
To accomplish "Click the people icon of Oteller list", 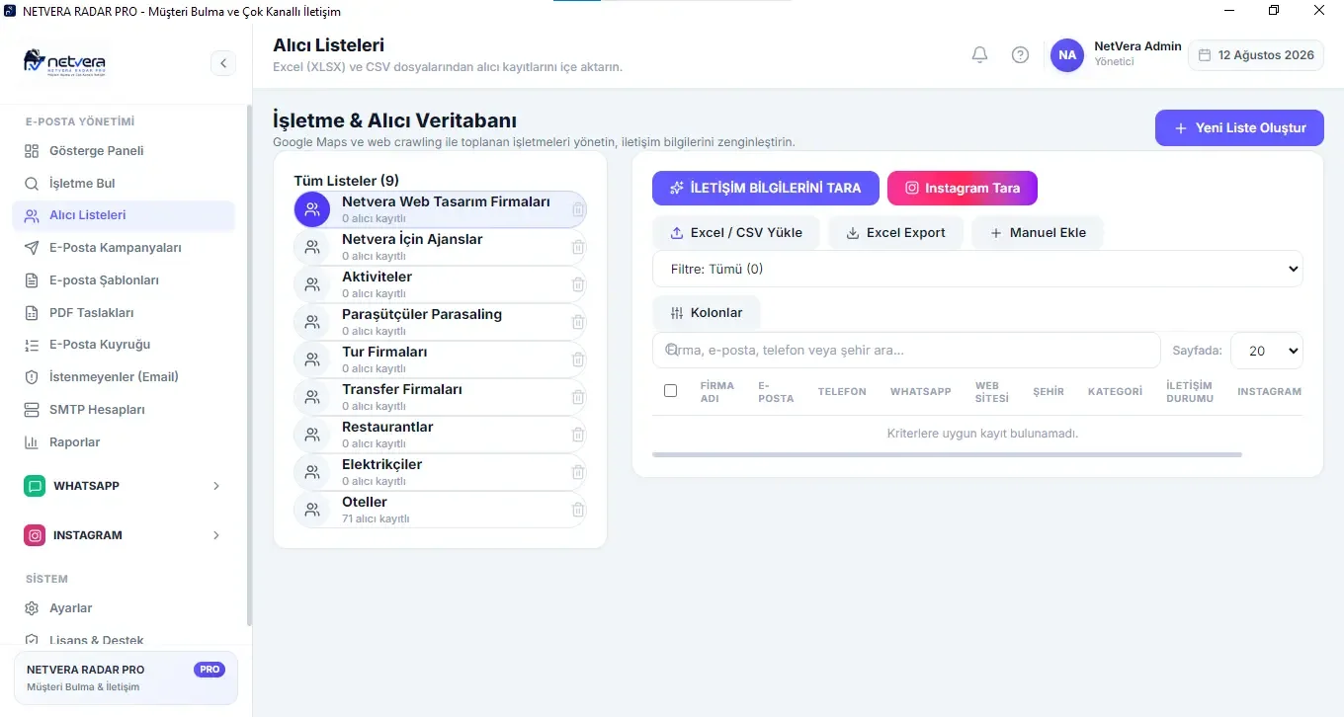I will coord(312,510).
